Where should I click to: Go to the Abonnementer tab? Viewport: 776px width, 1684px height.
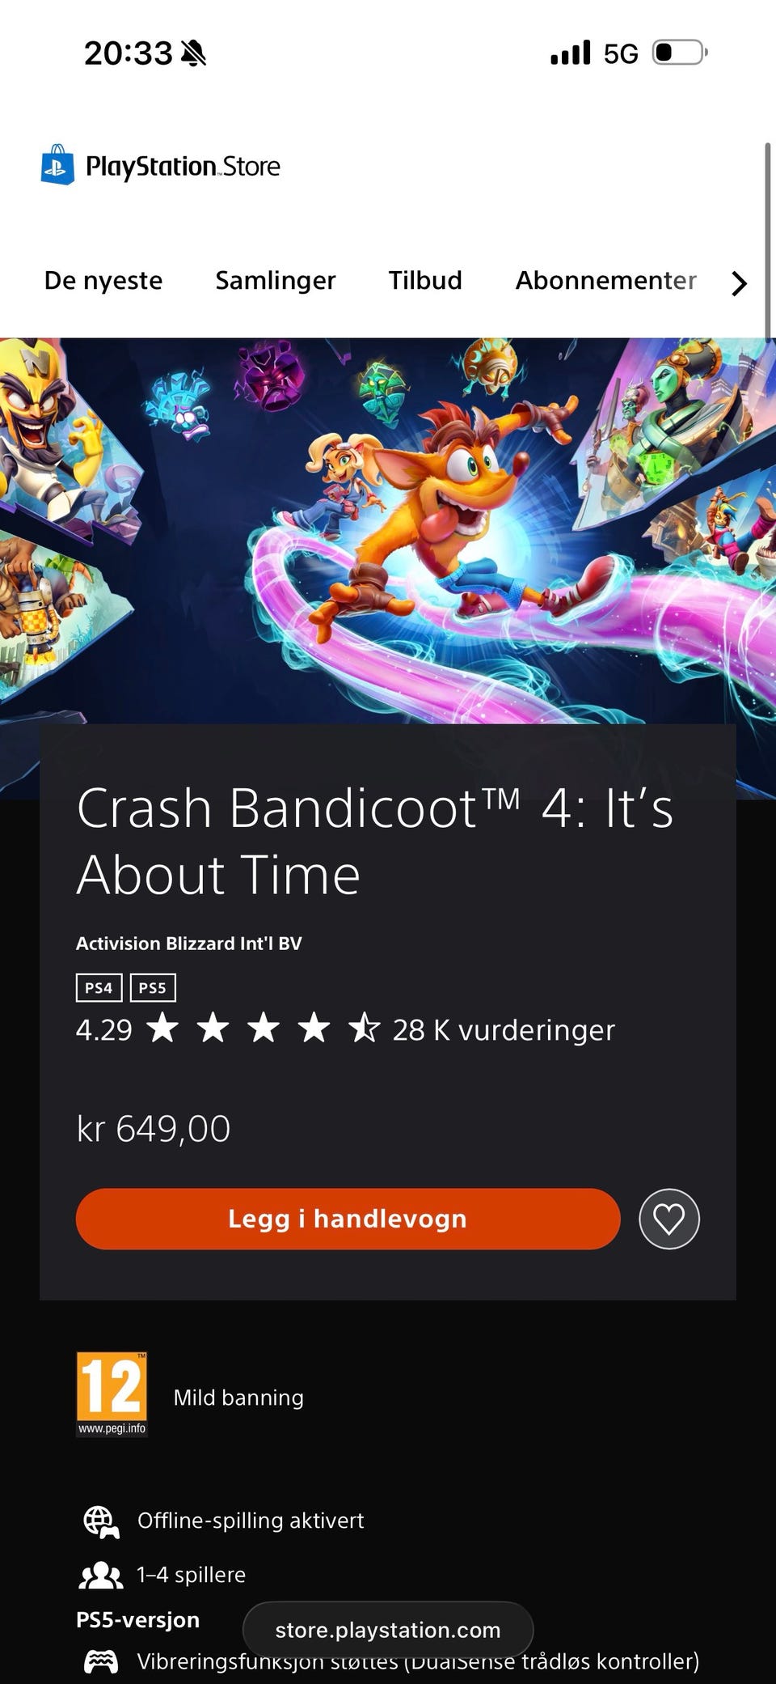606,280
